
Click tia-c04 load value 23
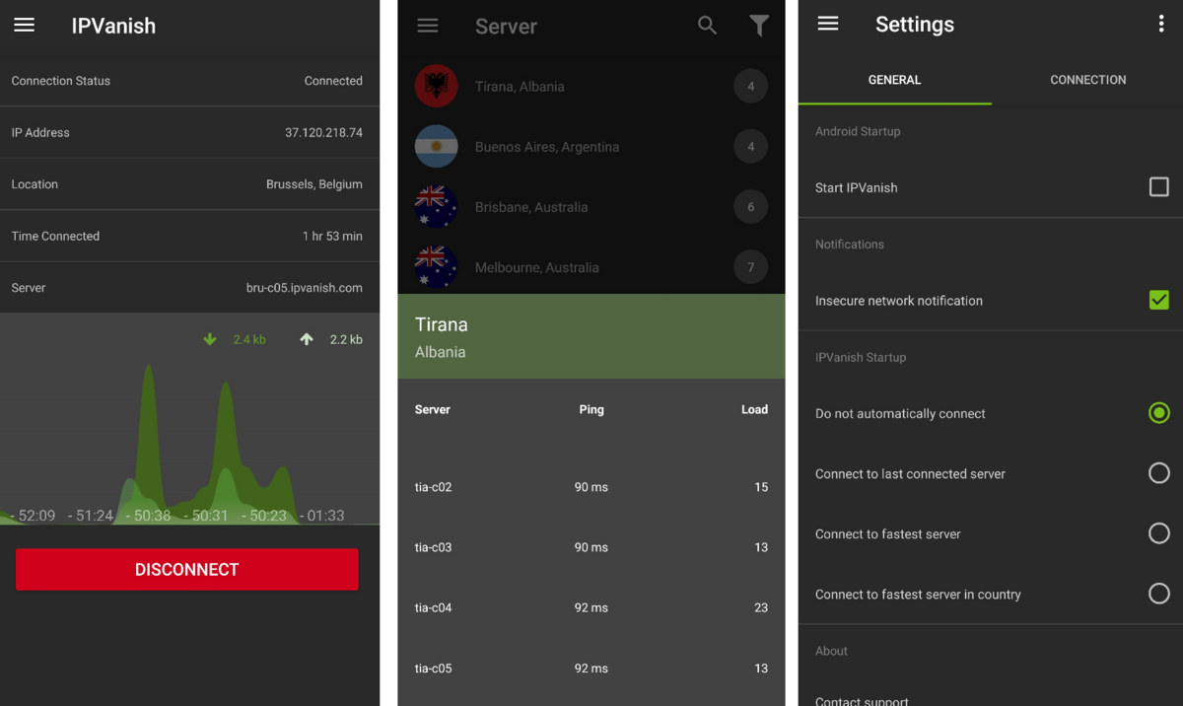[761, 607]
